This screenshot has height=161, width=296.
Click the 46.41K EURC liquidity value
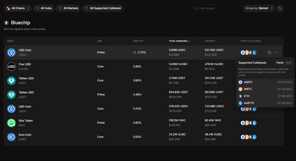[x=213, y=135]
